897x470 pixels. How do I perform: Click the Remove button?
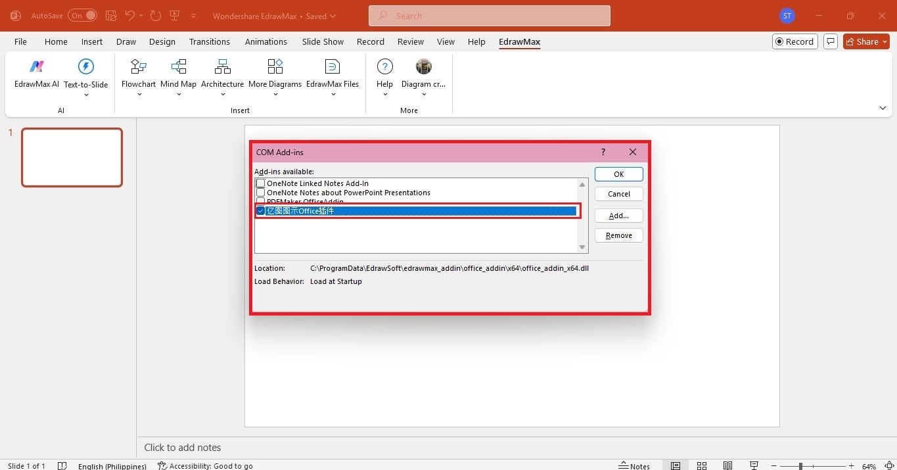(619, 235)
